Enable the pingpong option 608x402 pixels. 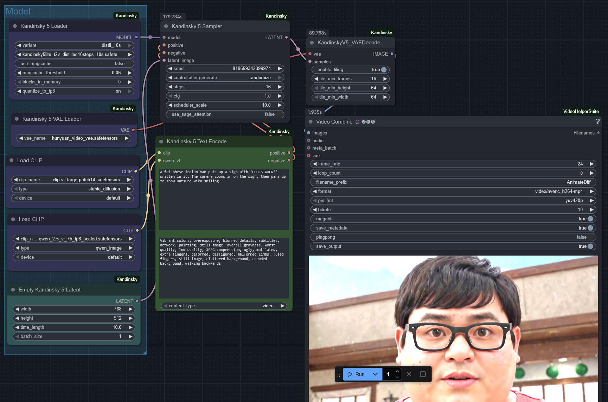pos(453,237)
